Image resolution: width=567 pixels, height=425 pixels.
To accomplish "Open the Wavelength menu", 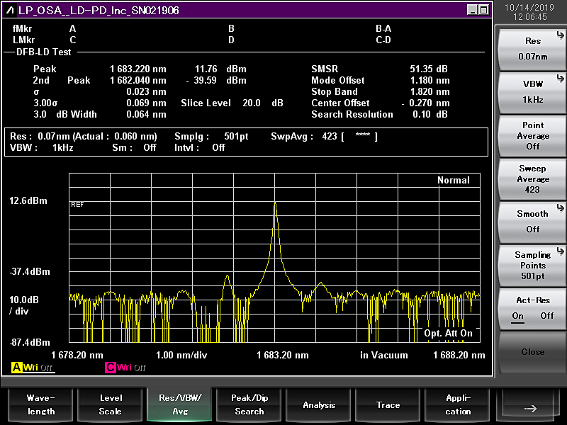I will pos(40,404).
